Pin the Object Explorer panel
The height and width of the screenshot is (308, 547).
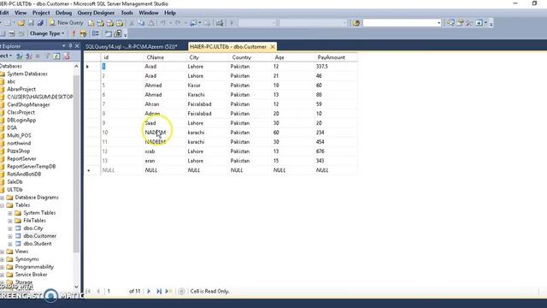[x=70, y=46]
